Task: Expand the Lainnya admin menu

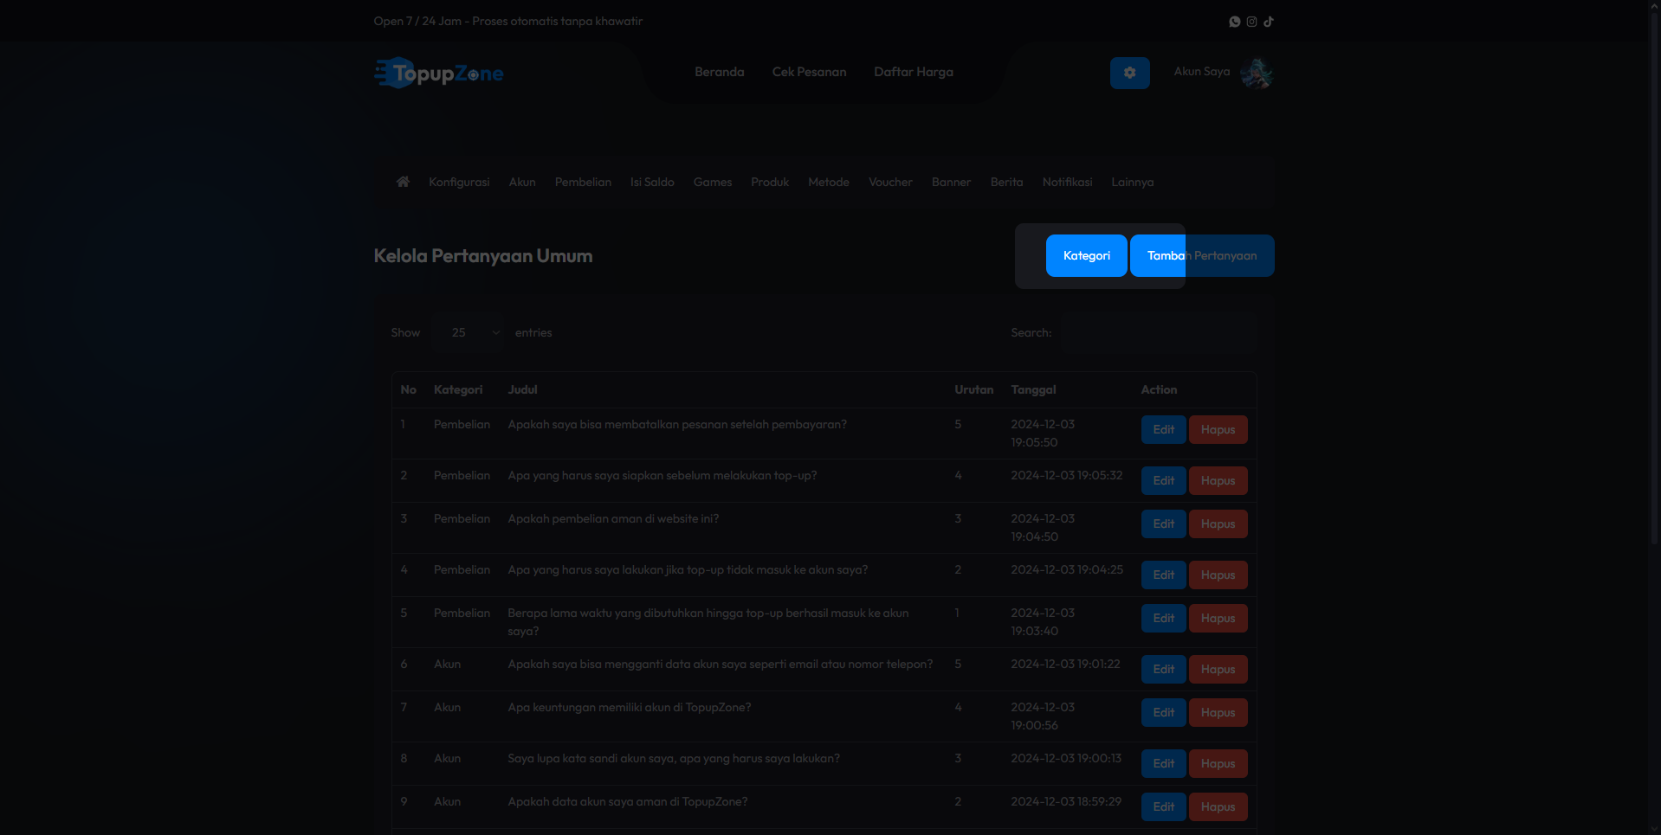Action: [1133, 182]
